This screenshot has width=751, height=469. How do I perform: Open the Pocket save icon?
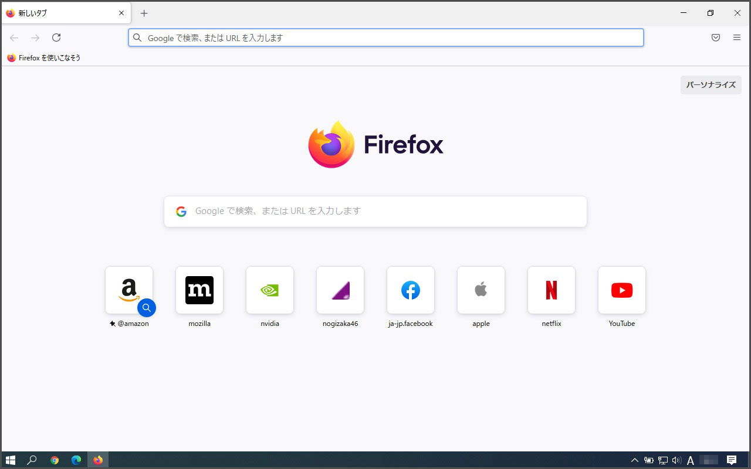point(716,38)
